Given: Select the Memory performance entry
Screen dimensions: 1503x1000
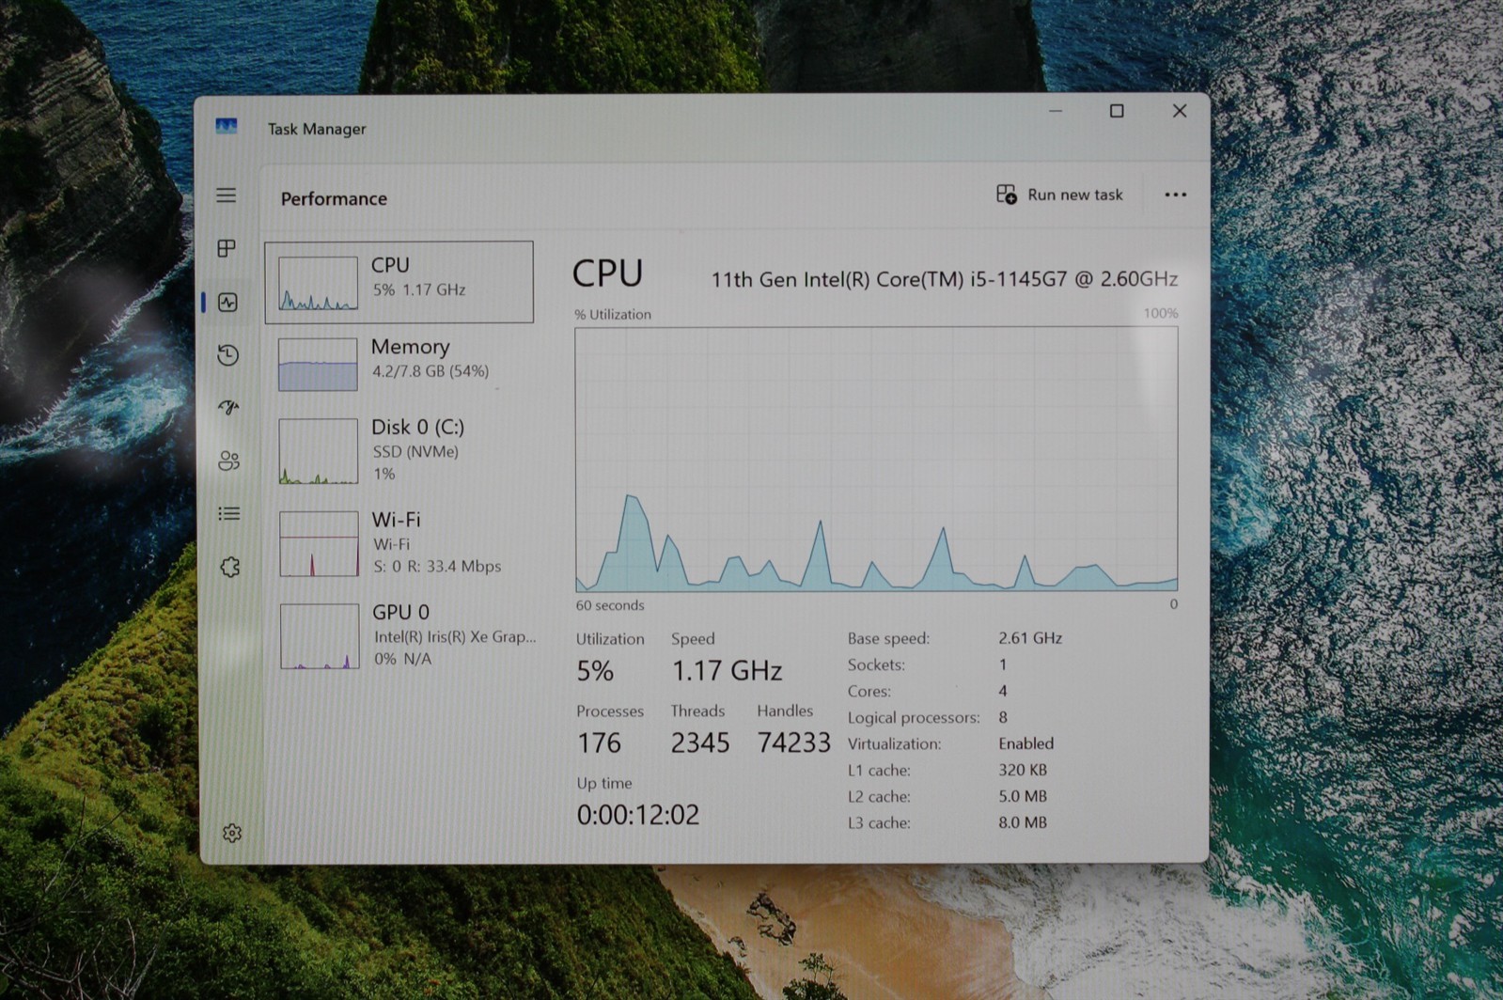Looking at the screenshot, I should pyautogui.click(x=400, y=363).
